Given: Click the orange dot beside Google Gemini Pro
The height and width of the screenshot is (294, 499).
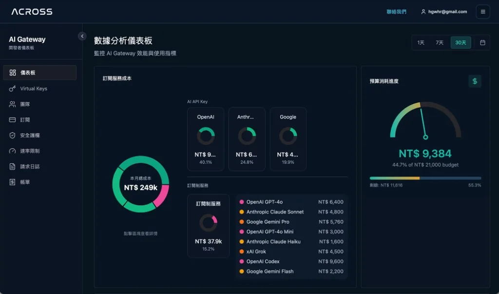Looking at the screenshot, I should click(x=242, y=222).
